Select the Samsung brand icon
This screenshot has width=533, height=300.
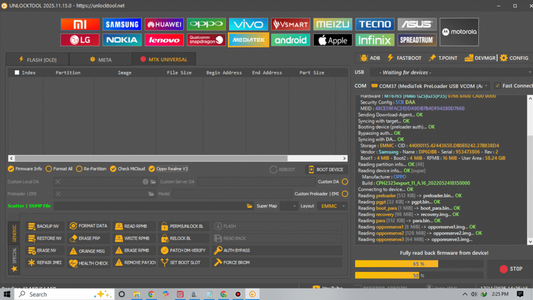tap(121, 24)
